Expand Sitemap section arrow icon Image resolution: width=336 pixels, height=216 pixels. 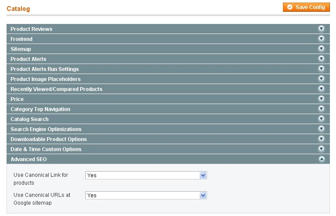point(321,49)
